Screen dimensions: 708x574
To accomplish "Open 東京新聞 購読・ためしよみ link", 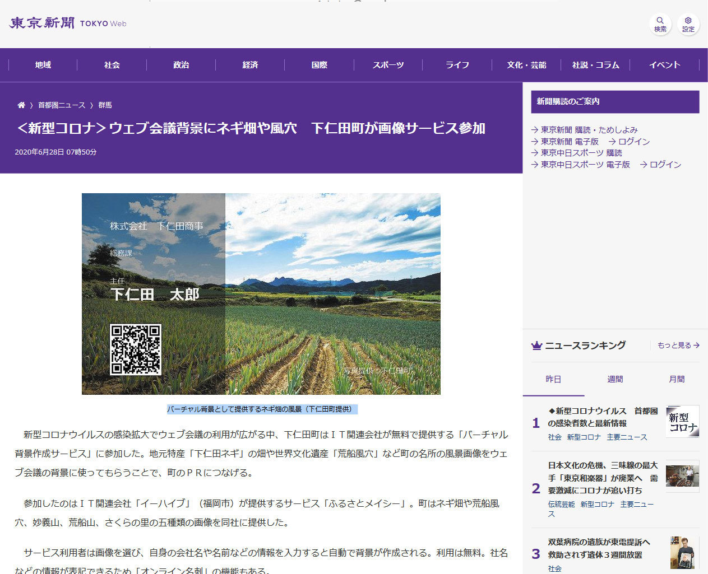I will click(589, 130).
